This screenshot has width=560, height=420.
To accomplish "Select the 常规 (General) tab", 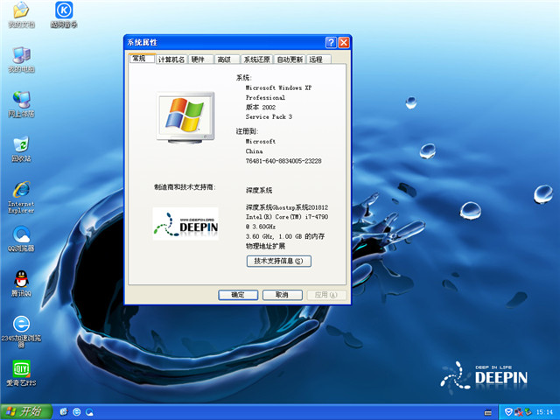I will tap(142, 59).
